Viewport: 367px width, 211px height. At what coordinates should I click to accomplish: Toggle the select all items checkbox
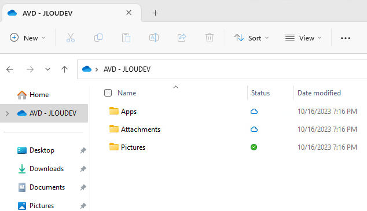tap(108, 92)
